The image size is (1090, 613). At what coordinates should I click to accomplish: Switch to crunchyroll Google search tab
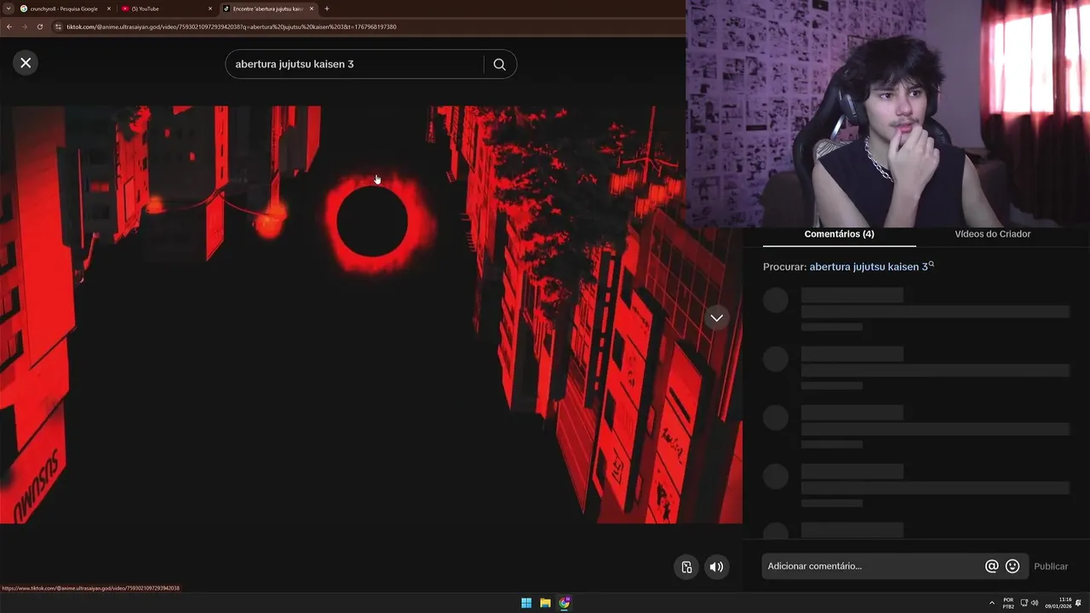[64, 9]
